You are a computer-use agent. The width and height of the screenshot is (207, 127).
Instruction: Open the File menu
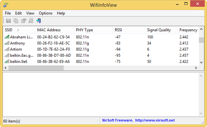click(8, 13)
